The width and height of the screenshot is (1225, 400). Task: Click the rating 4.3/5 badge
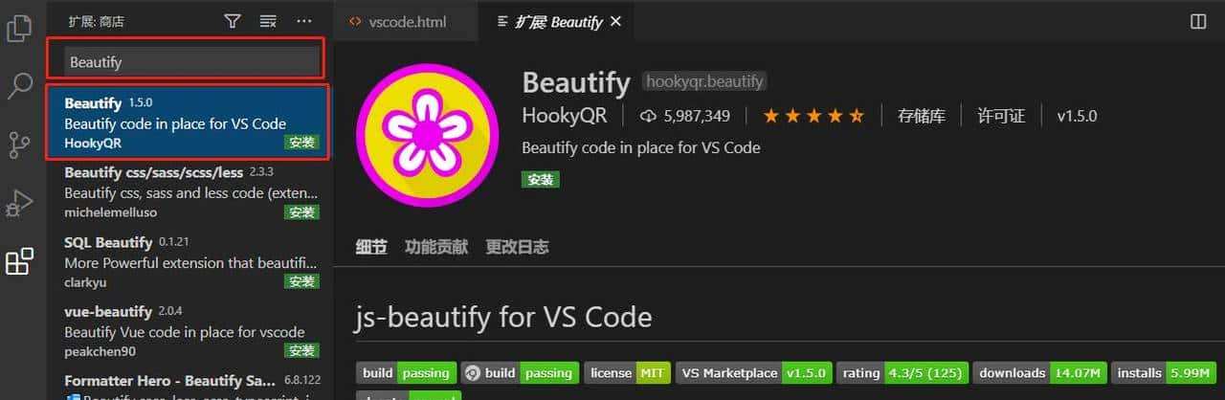pyautogui.click(x=903, y=373)
